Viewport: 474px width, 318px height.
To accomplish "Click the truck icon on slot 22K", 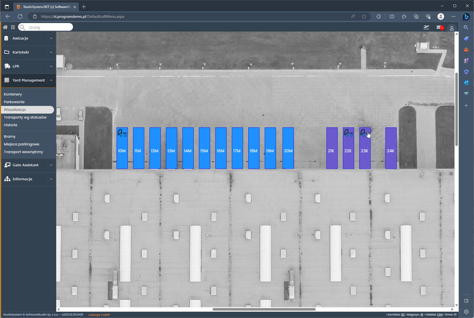I will [348, 133].
